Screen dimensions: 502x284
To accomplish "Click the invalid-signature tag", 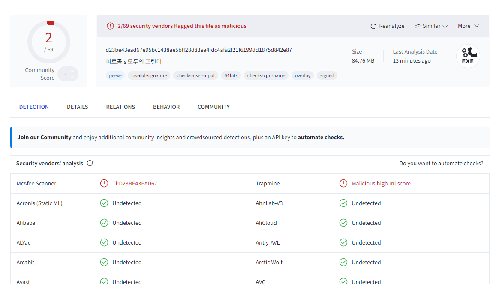I will coord(149,76).
